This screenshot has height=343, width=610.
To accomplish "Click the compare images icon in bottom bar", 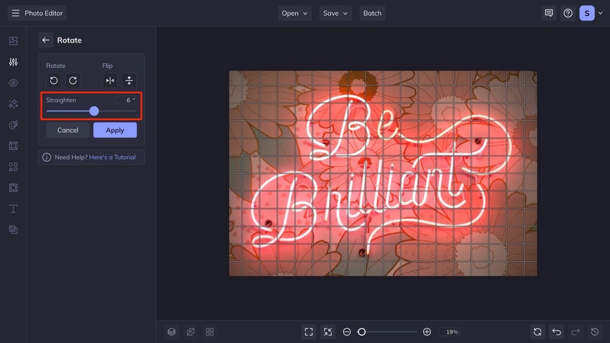I will pos(191,332).
